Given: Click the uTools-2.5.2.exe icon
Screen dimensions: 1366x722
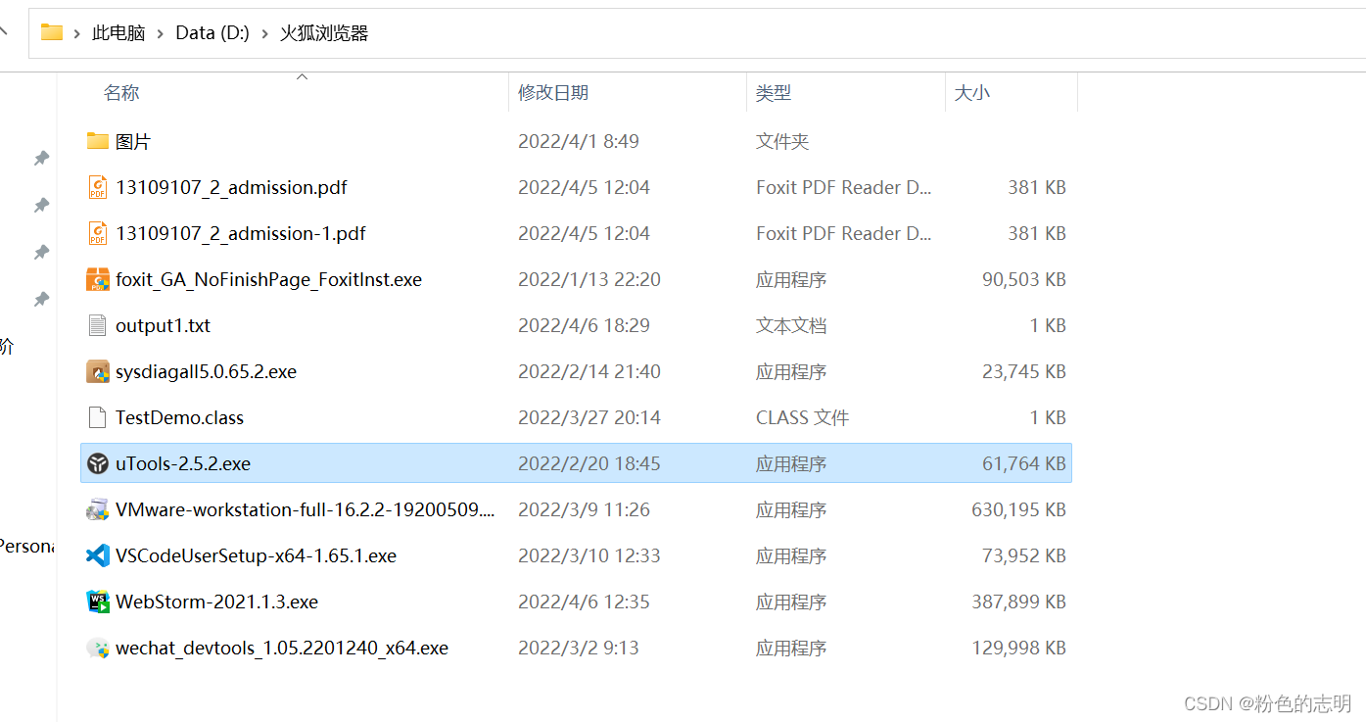Looking at the screenshot, I should [x=97, y=463].
